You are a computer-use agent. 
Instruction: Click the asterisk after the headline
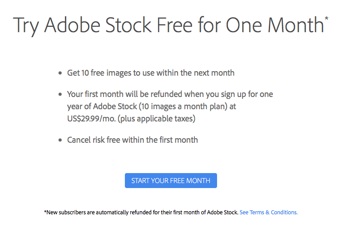(x=326, y=18)
